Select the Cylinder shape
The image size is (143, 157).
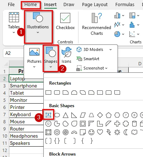pyautogui.click(x=134, y=124)
